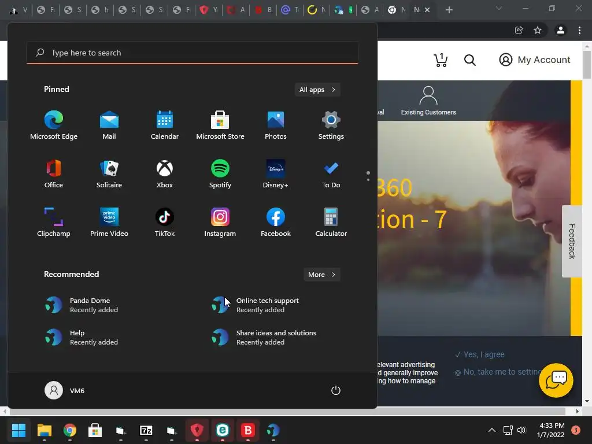This screenshot has height=444, width=592.
Task: Open network status tray icon
Action: (x=508, y=430)
